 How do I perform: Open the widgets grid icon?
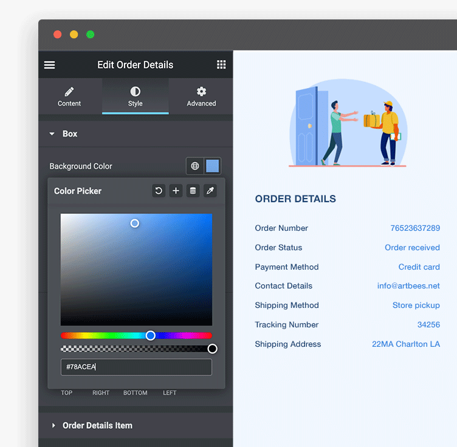(x=221, y=65)
